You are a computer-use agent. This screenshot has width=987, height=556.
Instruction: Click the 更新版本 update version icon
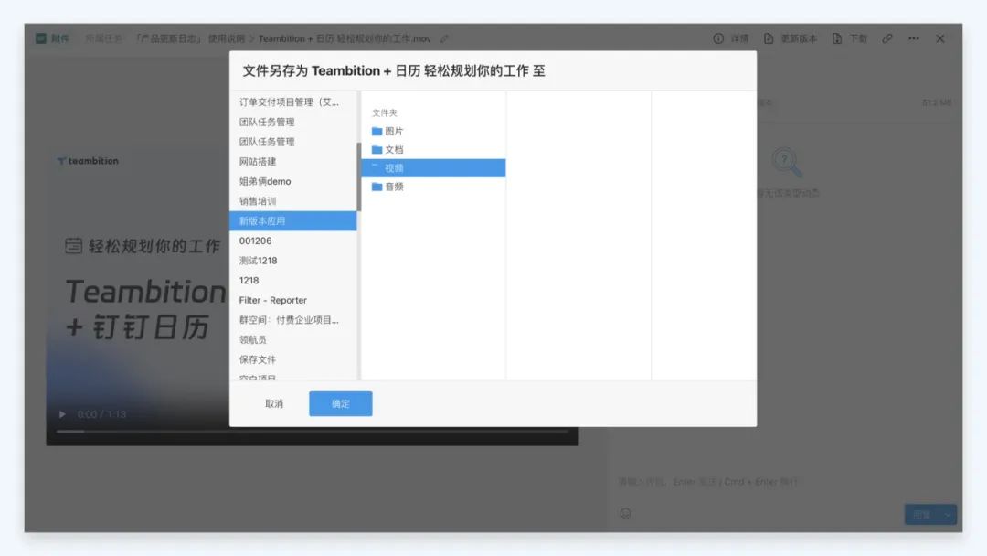point(769,39)
